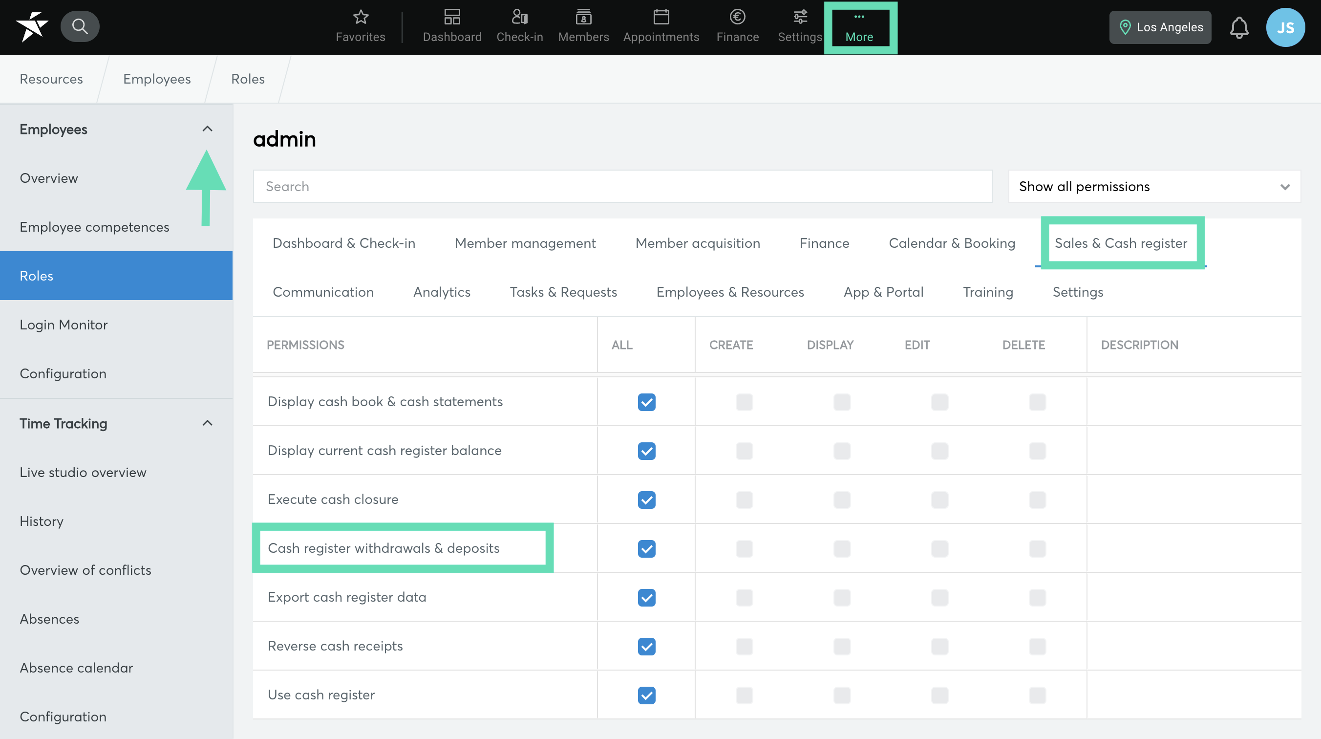The width and height of the screenshot is (1321, 739).
Task: Click the star logo home icon
Action: pyautogui.click(x=32, y=27)
